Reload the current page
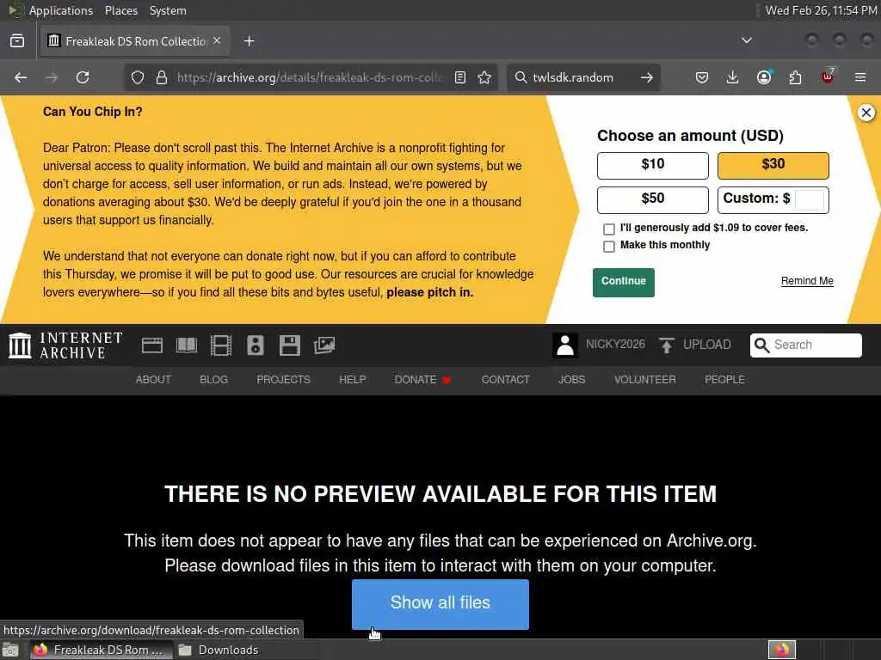 pos(83,77)
